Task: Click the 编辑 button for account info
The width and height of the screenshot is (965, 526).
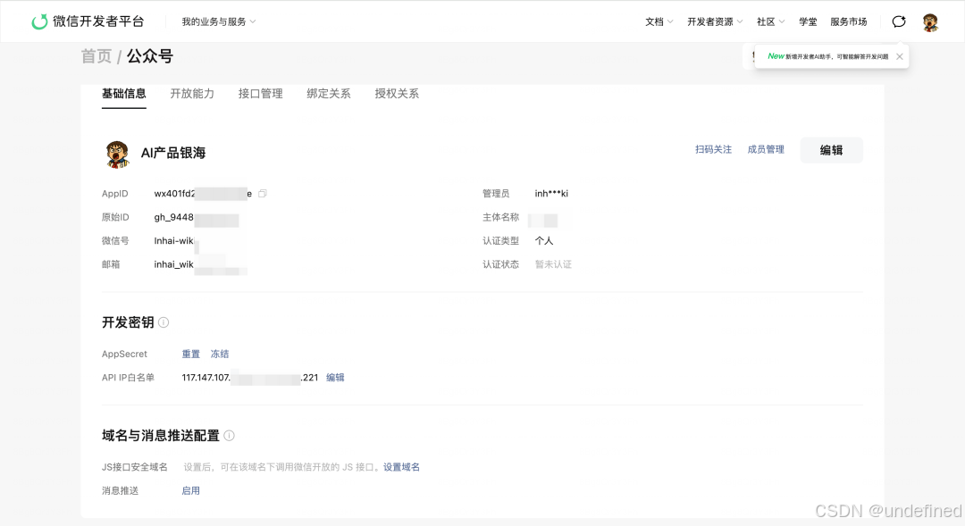Action: (x=832, y=150)
